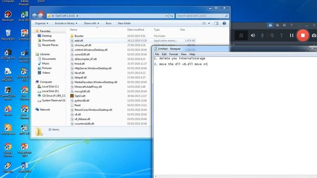Click the Bandicam lock icon
317x178 pixels.
(x=270, y=25)
